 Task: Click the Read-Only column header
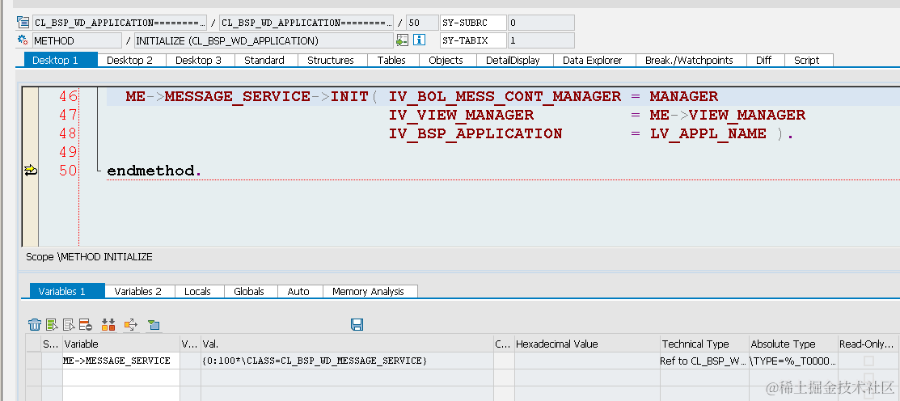868,344
